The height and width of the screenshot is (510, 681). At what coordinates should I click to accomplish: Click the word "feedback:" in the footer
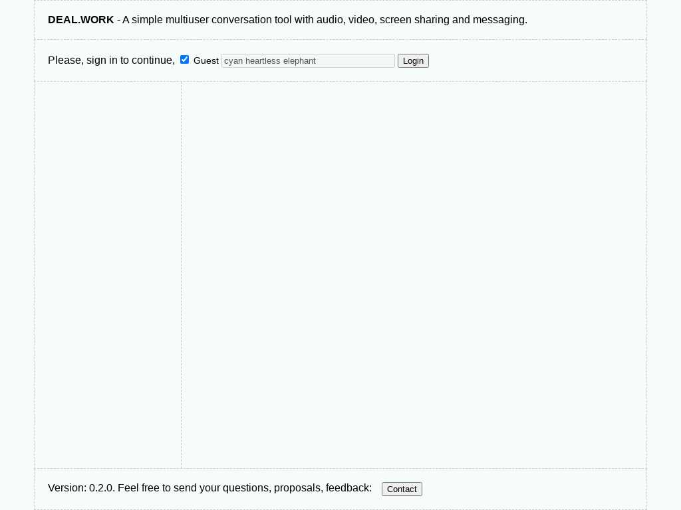tap(348, 488)
